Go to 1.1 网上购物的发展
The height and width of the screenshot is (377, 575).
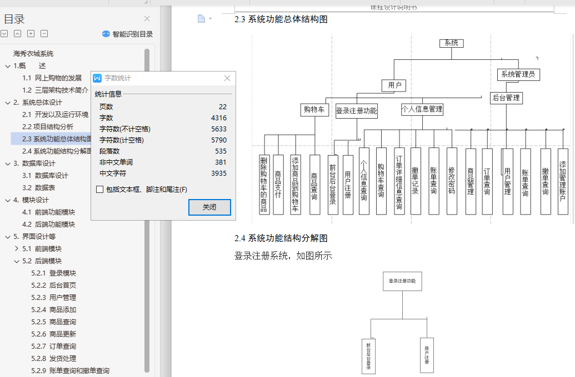[52, 78]
